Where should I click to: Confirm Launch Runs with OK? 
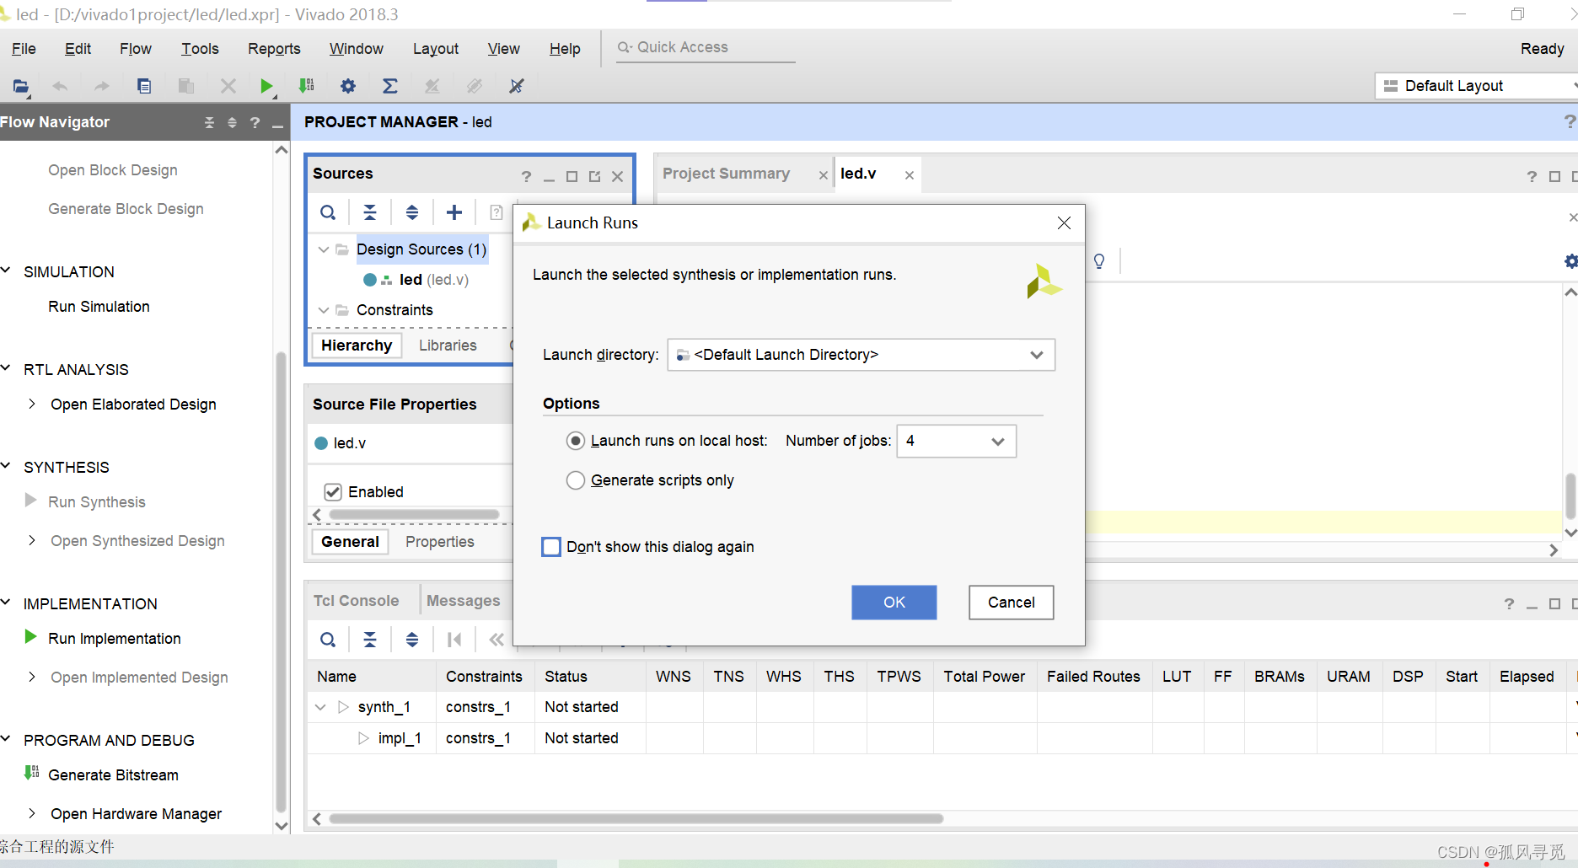894,603
